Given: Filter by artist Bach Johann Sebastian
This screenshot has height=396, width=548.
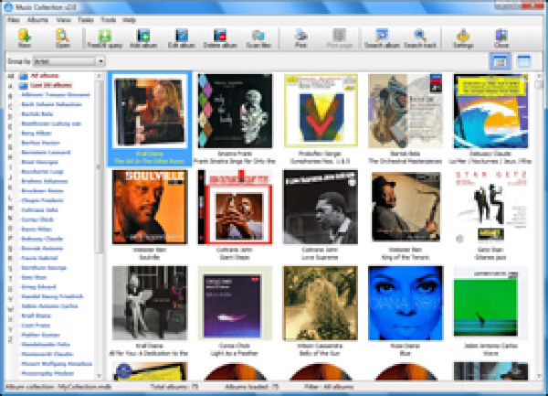Looking at the screenshot, I should point(51,104).
